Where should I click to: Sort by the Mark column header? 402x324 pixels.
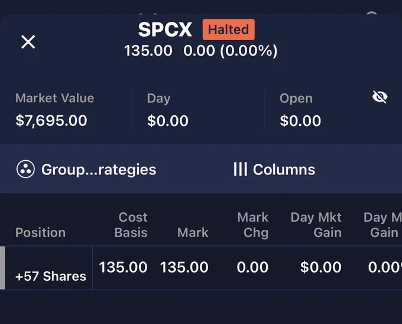193,232
